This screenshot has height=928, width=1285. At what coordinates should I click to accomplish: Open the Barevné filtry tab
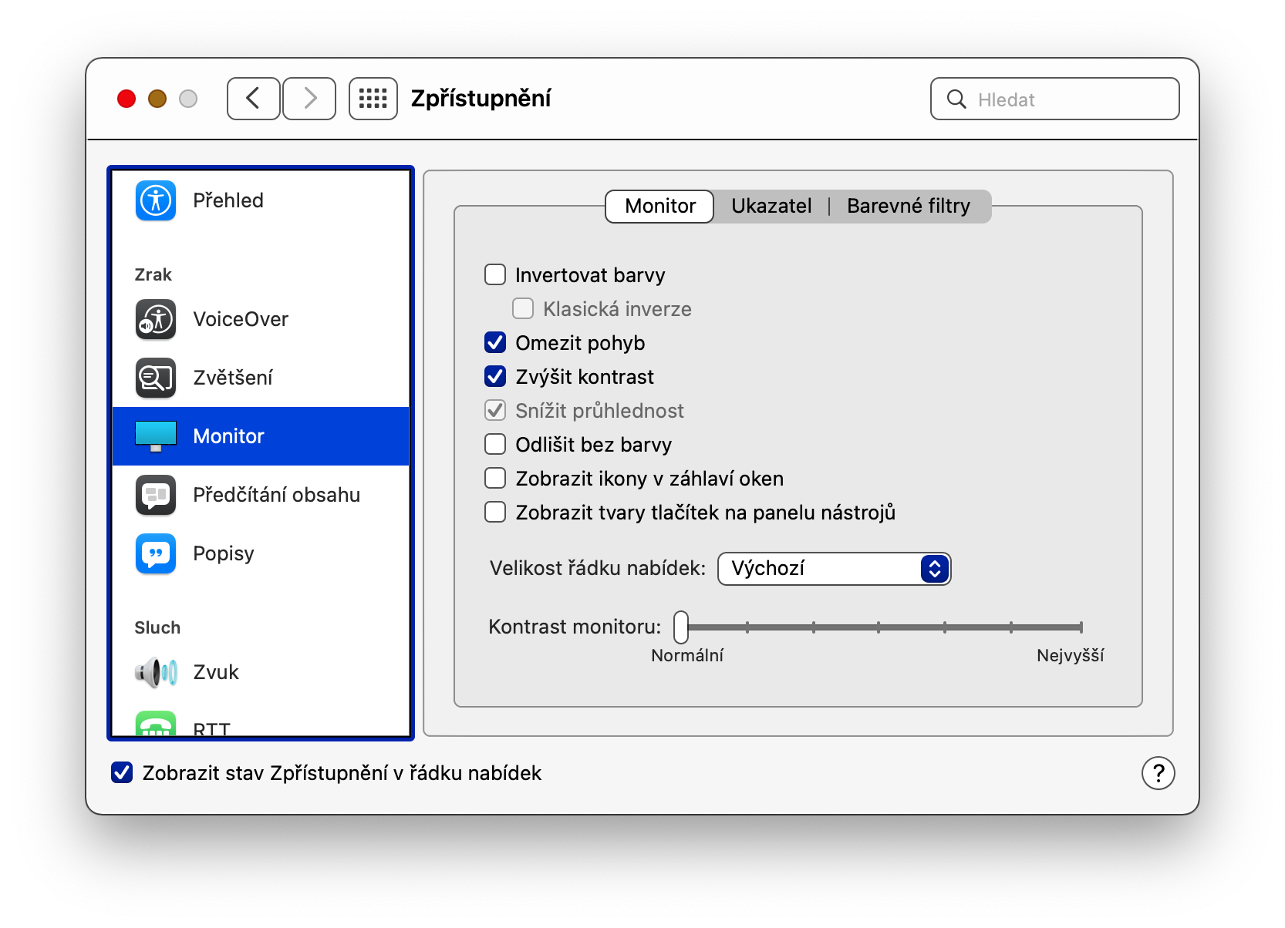pos(909,206)
